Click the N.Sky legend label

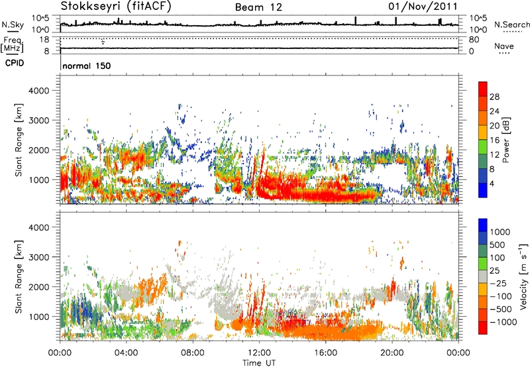click(x=13, y=25)
